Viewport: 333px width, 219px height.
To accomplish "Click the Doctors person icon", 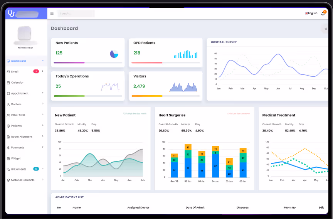I will [8, 104].
